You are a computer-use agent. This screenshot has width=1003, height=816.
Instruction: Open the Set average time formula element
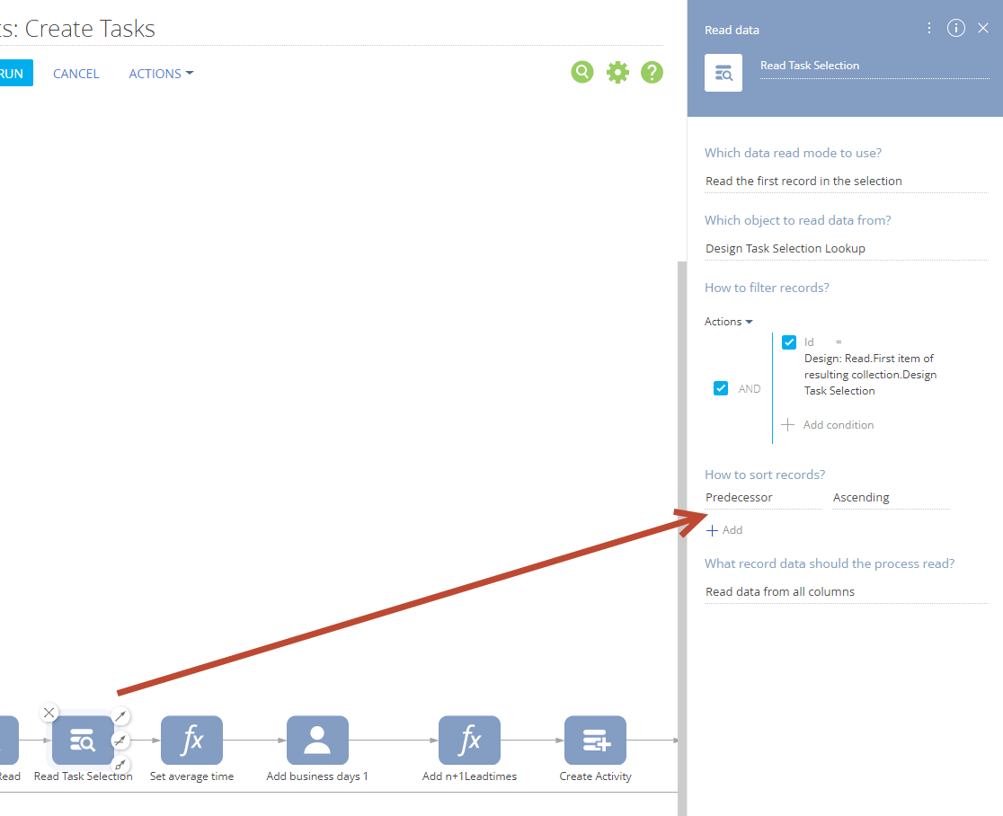(191, 740)
